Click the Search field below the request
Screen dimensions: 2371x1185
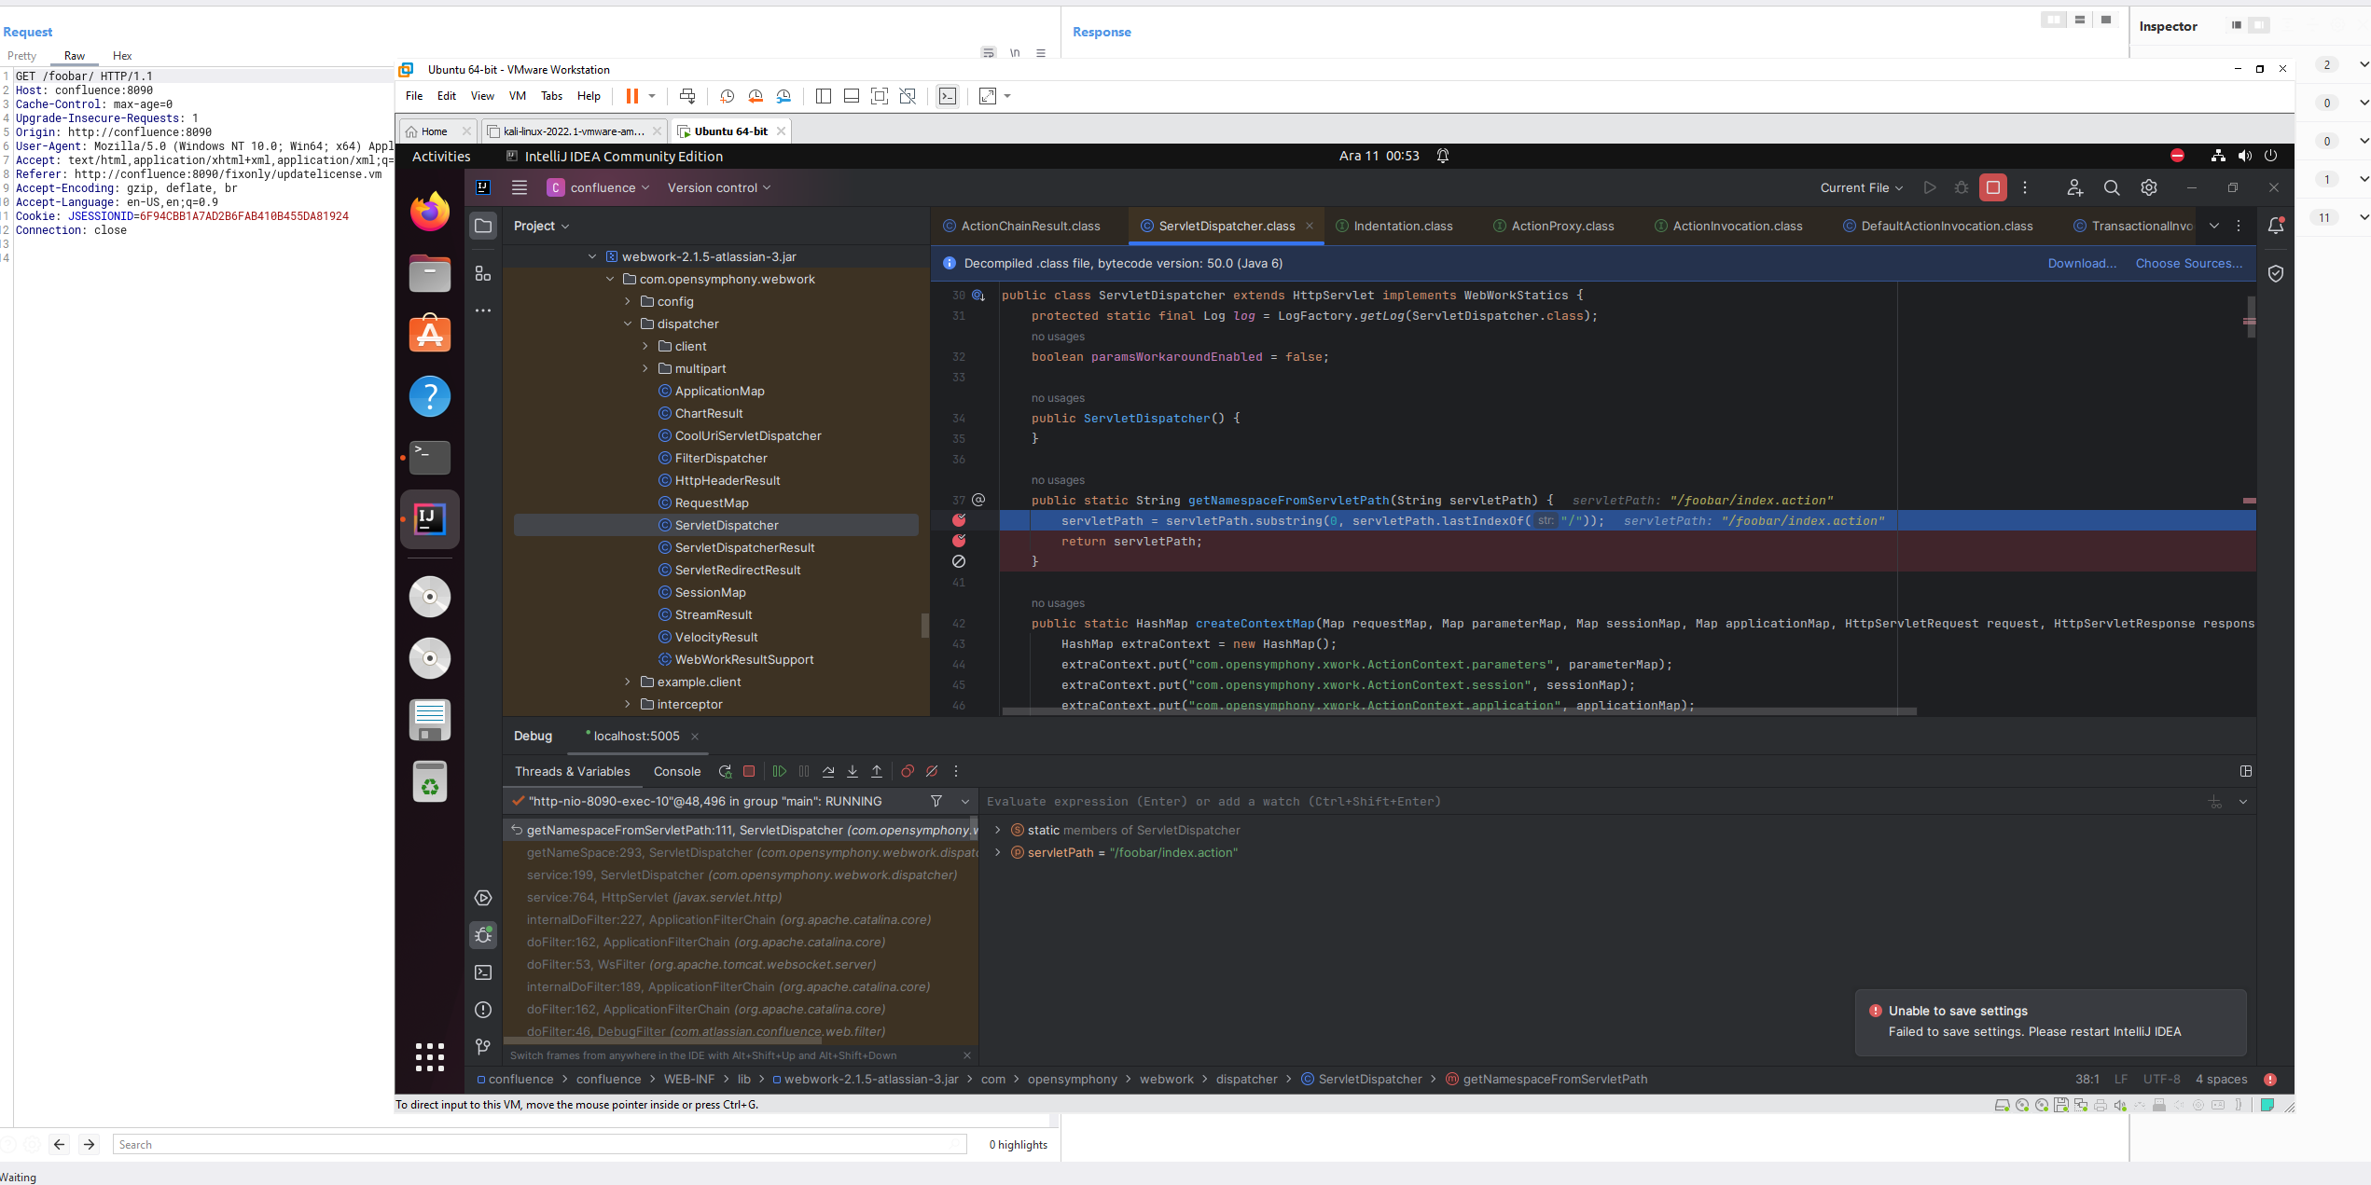pos(540,1144)
